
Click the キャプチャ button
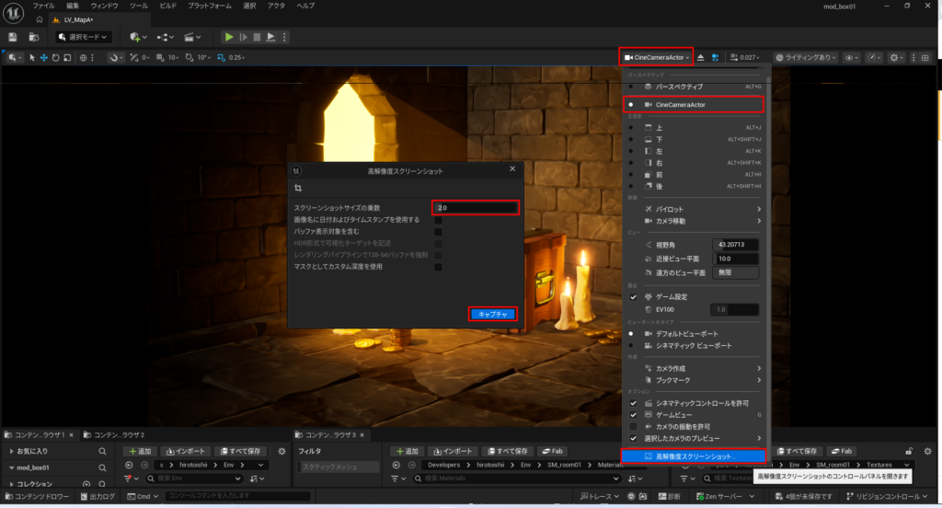[x=493, y=314]
